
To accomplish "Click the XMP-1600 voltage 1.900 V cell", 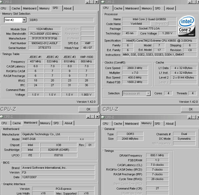I will pyautogui.click(x=87, y=95).
